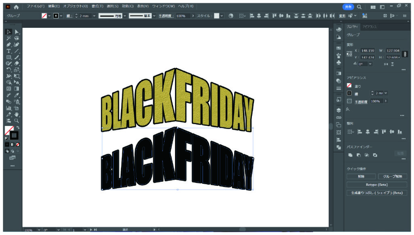This screenshot has height=235, width=414.
Task: Click the 生成塗りつぶし (シェイプ) (Beta) button
Action: (x=377, y=193)
